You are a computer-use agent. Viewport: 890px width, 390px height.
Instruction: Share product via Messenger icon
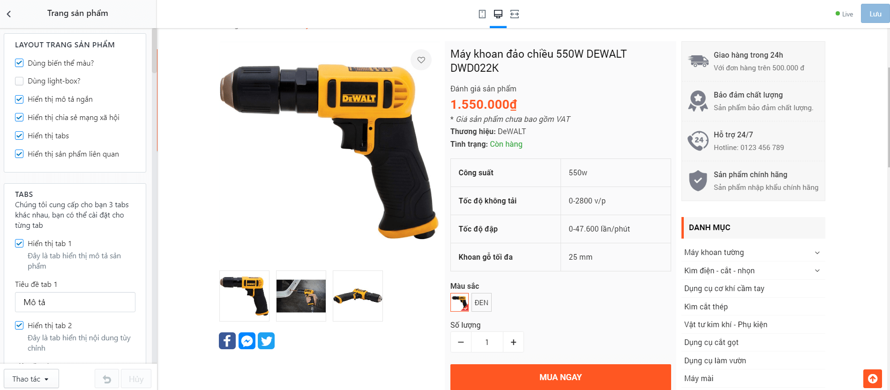[x=247, y=341]
